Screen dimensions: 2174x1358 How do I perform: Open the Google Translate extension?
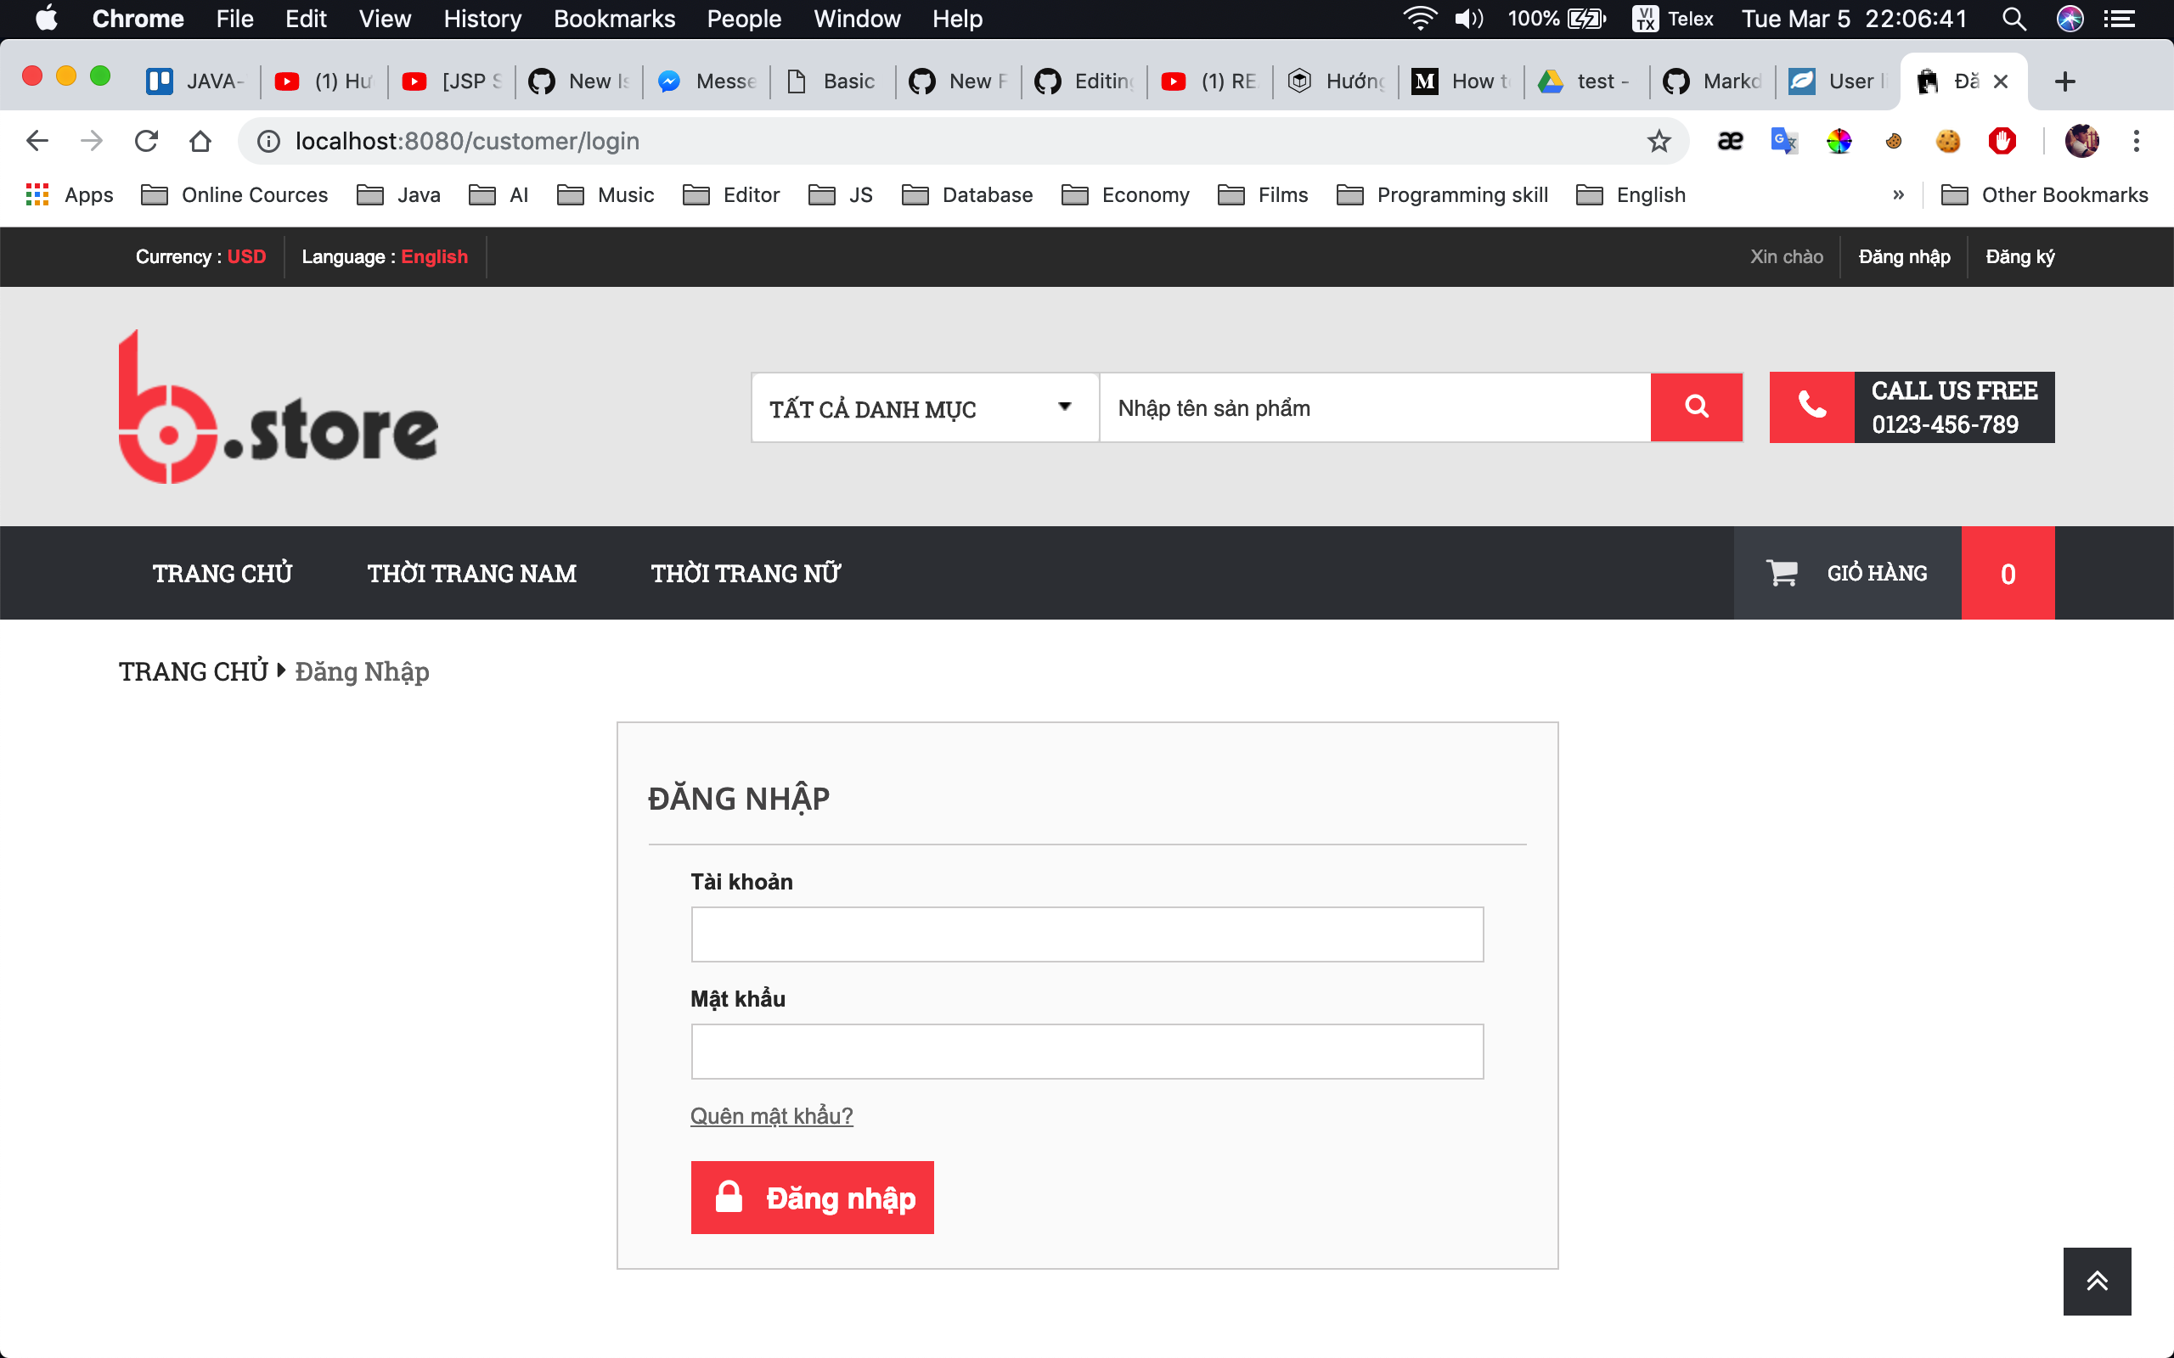point(1783,140)
